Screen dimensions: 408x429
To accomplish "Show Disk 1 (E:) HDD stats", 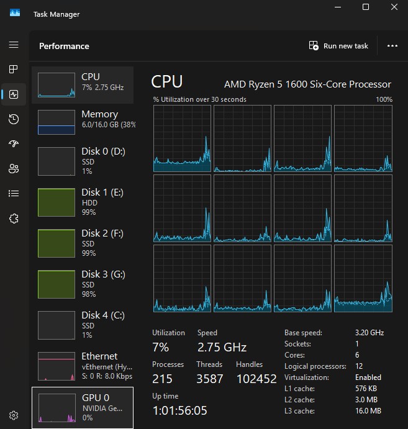I will [x=83, y=202].
